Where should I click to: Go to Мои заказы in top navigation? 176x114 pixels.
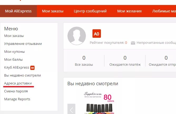point(53,11)
